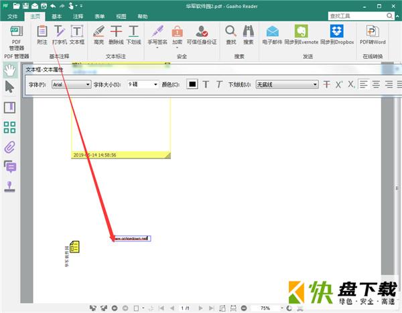Open the PDF 管理器 tool
402x313 pixels.
(x=16, y=37)
